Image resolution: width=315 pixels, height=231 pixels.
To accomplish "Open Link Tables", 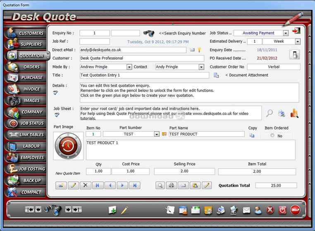I will coord(25,135).
